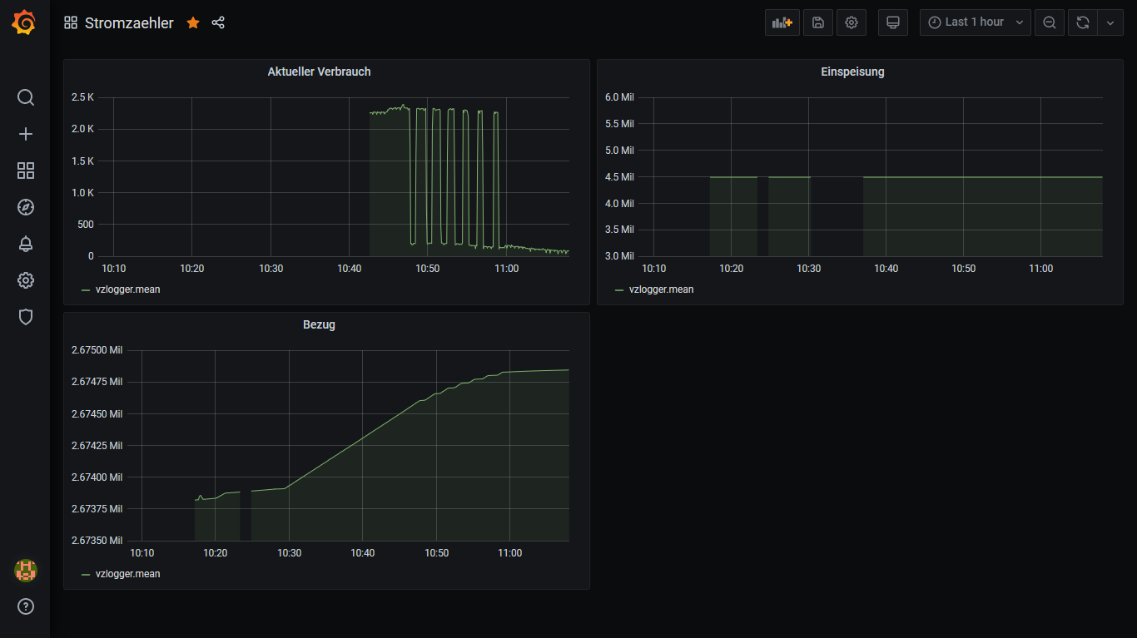
Task: Open the Server Admin shield icon
Action: (x=26, y=317)
